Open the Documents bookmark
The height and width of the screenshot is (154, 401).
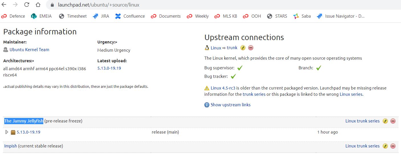(x=166, y=16)
